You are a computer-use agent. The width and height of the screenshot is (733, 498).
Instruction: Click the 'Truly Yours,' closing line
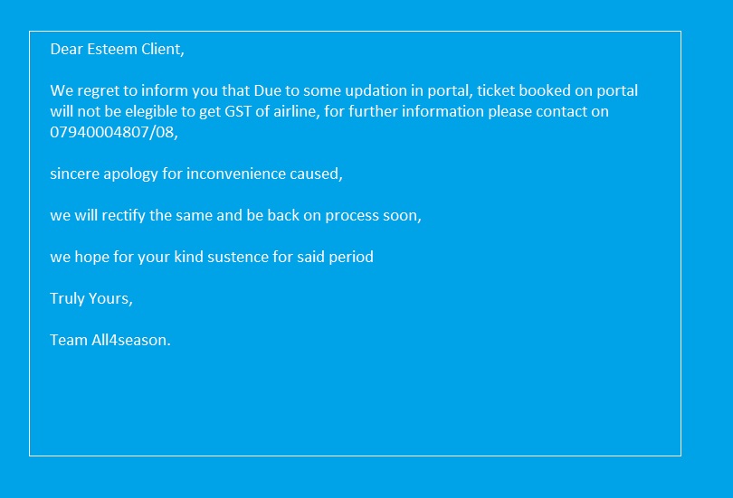tap(91, 298)
